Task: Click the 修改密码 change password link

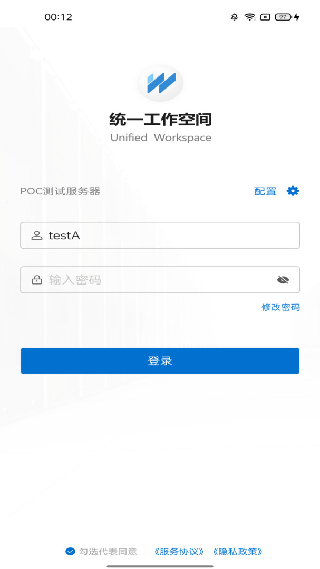Action: point(281,307)
